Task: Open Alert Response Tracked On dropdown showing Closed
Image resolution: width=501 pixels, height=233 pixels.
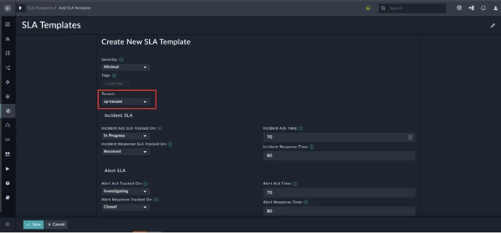Action: coord(126,207)
